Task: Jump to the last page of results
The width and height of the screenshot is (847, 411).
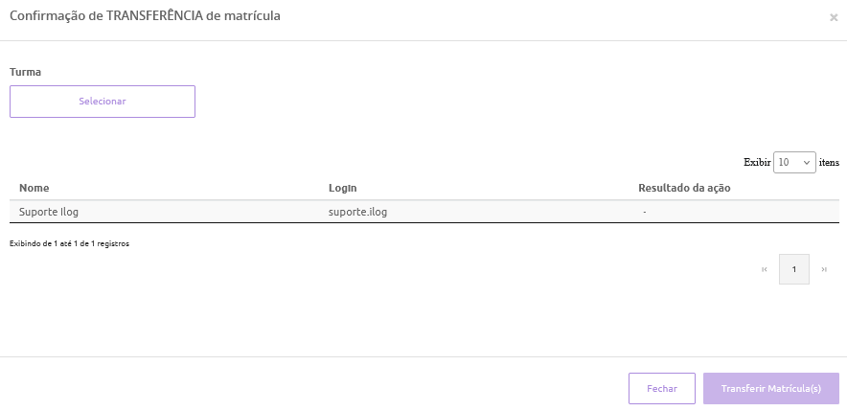Action: pos(824,269)
